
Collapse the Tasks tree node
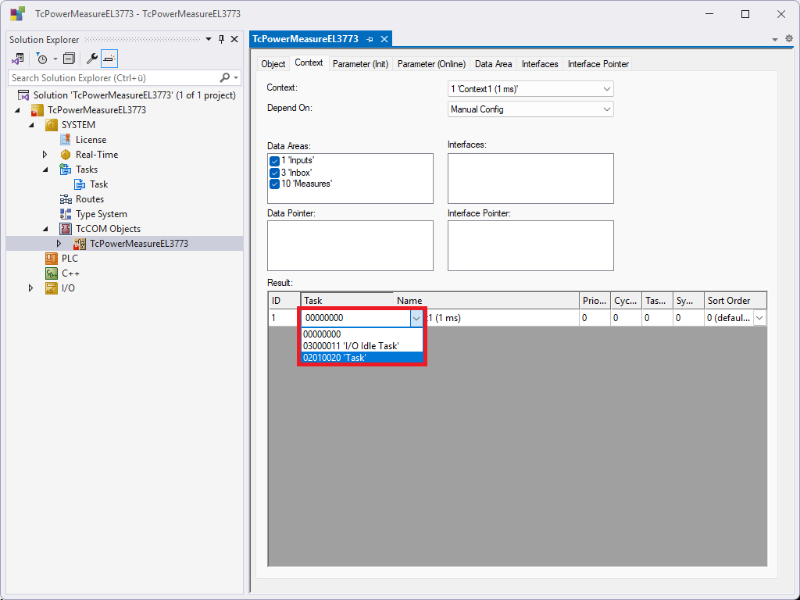click(46, 170)
